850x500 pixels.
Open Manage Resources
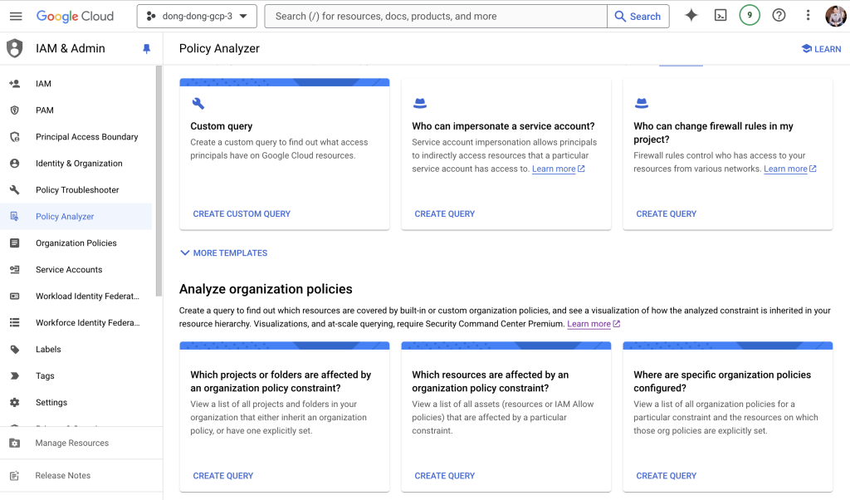[72, 443]
